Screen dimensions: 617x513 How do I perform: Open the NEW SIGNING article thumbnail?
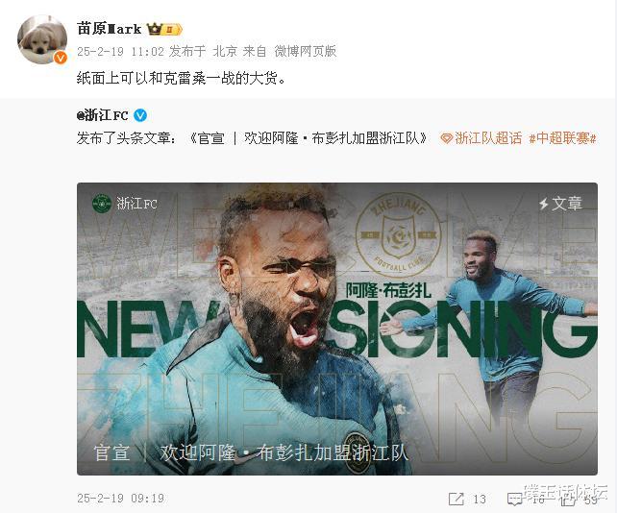[x=337, y=329]
